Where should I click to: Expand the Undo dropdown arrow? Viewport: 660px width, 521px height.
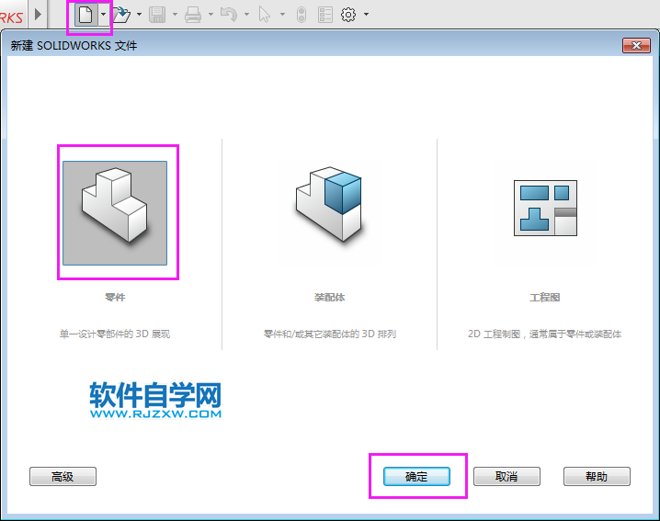click(246, 15)
